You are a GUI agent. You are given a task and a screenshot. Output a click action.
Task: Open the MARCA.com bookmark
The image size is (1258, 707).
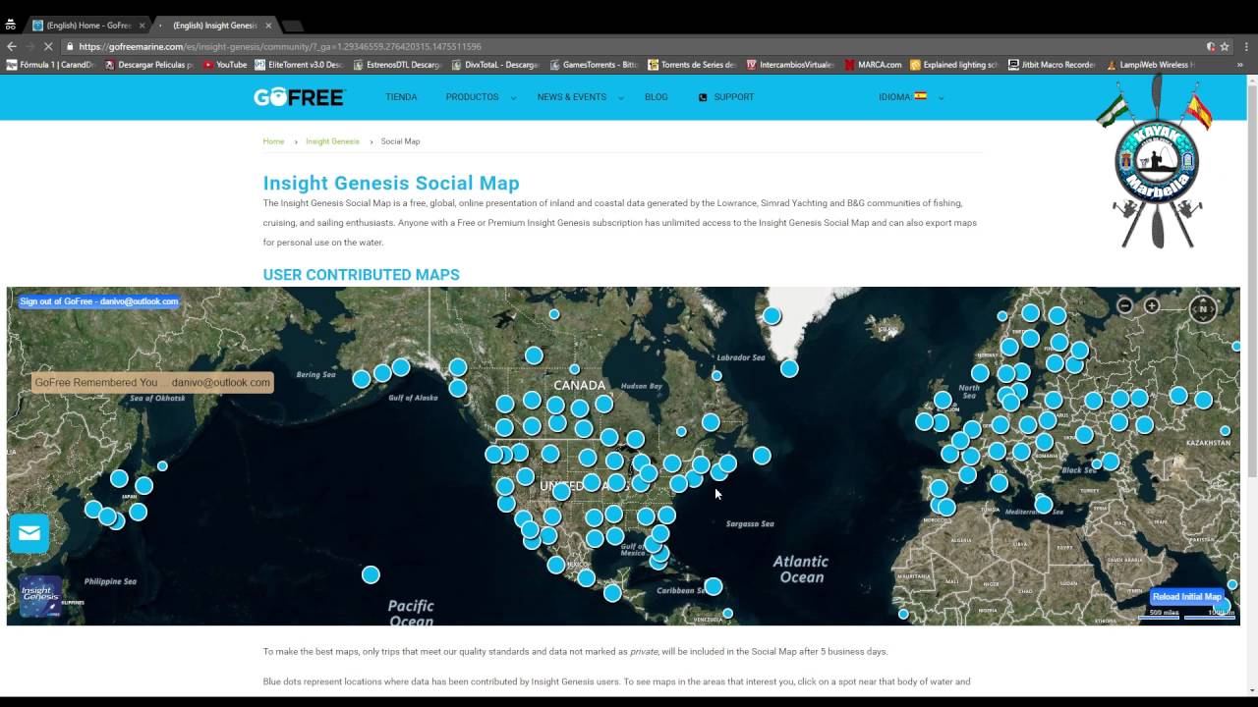(x=873, y=65)
